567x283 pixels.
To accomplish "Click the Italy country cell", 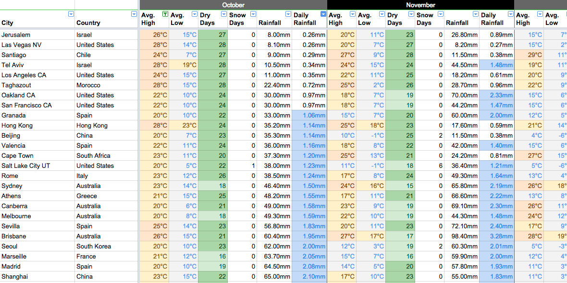I will tap(106, 176).
